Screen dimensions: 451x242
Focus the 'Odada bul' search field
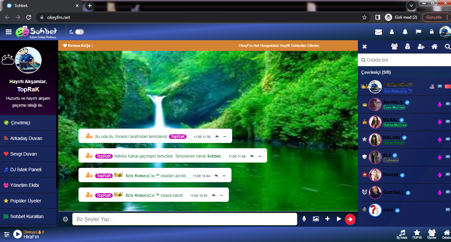[x=404, y=60]
